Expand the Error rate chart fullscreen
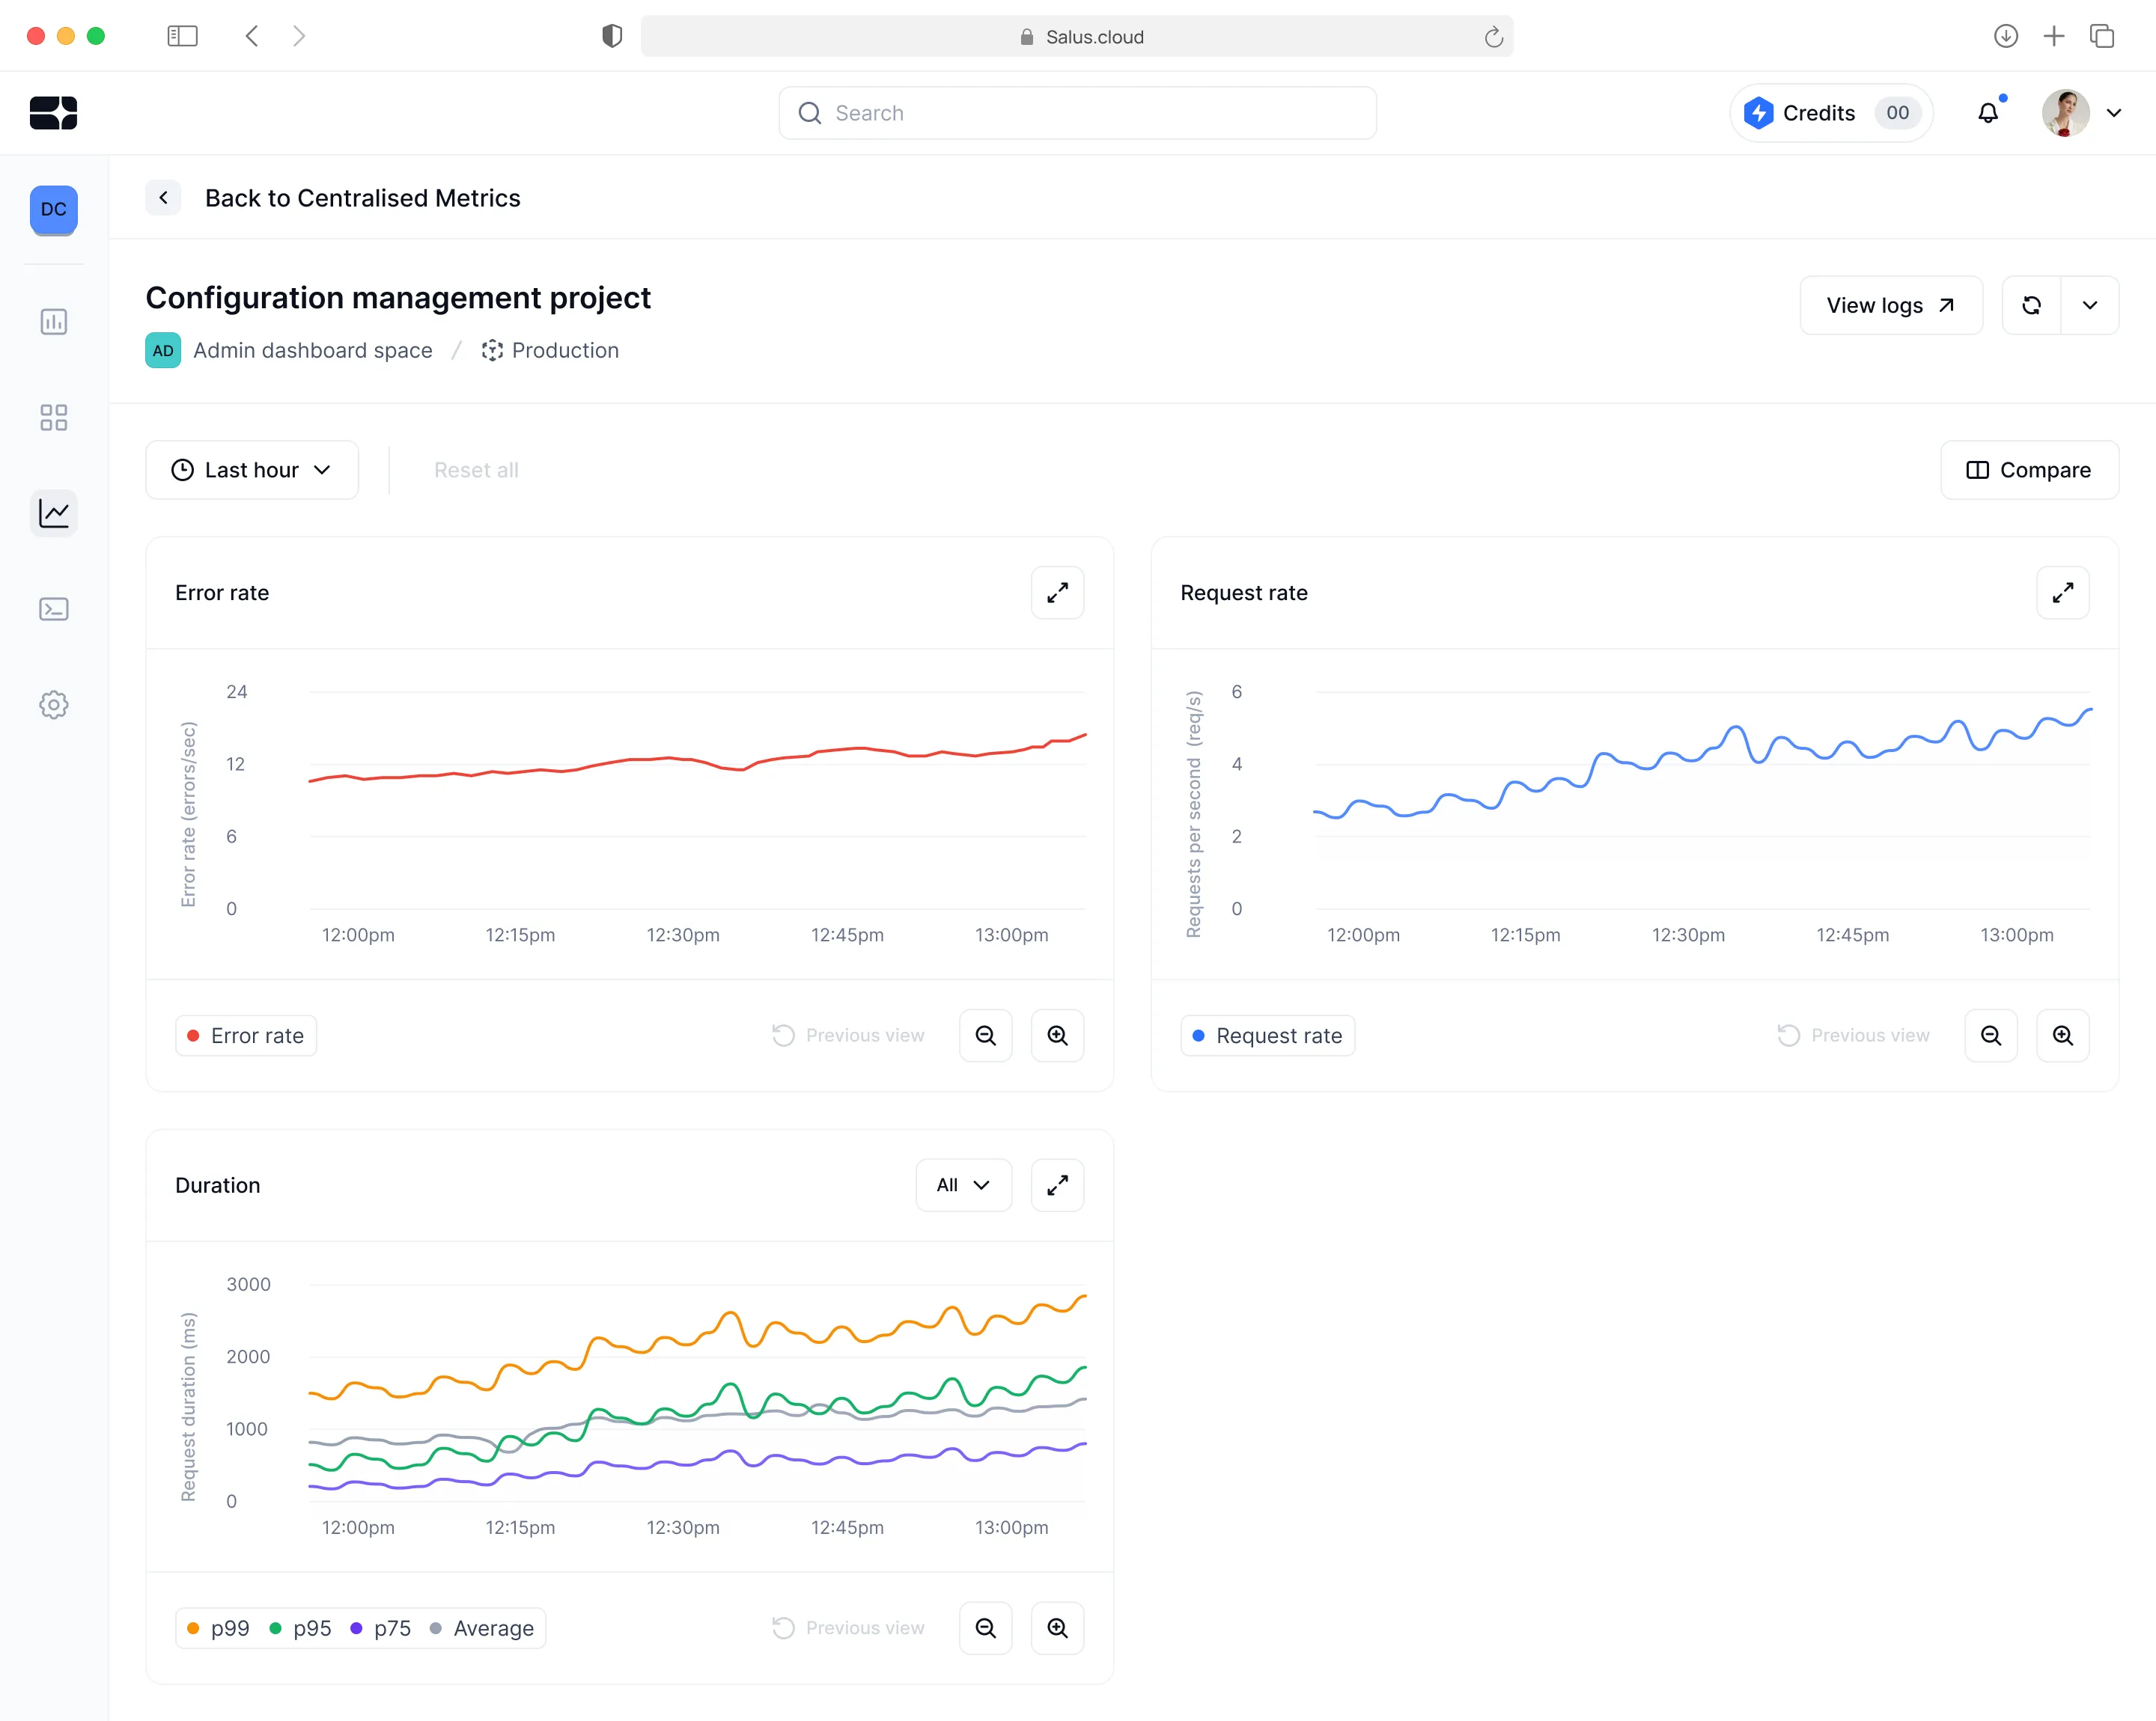2156x1721 pixels. [x=1057, y=593]
